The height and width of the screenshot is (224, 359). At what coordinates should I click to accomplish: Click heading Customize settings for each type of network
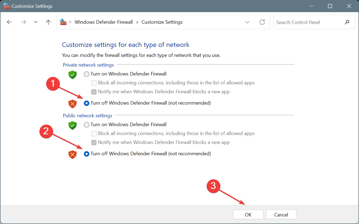(x=126, y=45)
